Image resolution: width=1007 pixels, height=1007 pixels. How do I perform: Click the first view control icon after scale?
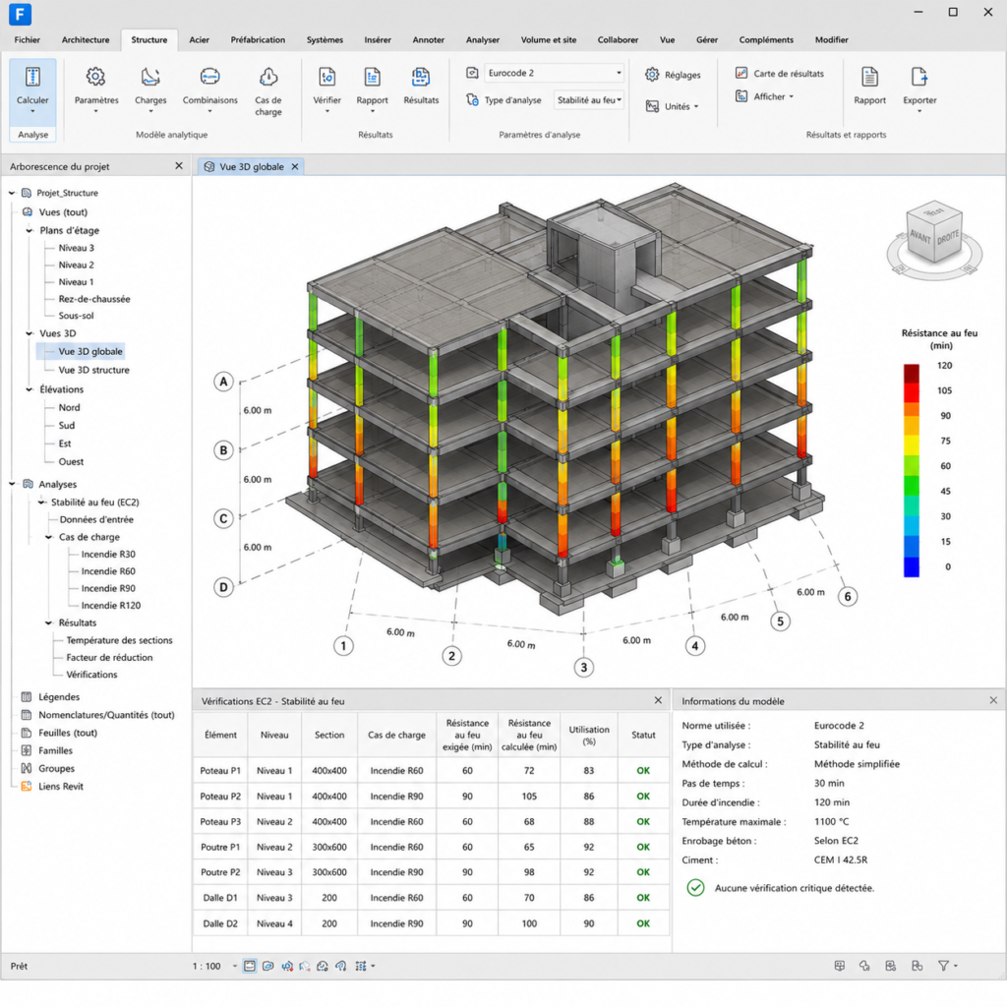tap(250, 966)
